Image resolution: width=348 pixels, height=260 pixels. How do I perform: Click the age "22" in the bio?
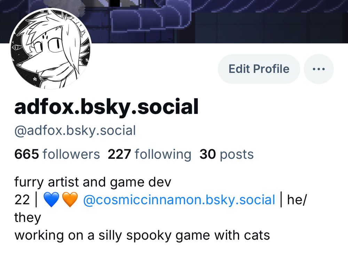click(22, 199)
